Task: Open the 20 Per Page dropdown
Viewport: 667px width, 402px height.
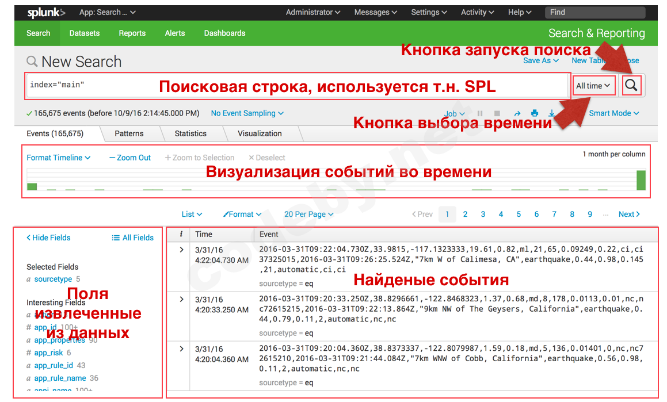Action: pyautogui.click(x=308, y=214)
